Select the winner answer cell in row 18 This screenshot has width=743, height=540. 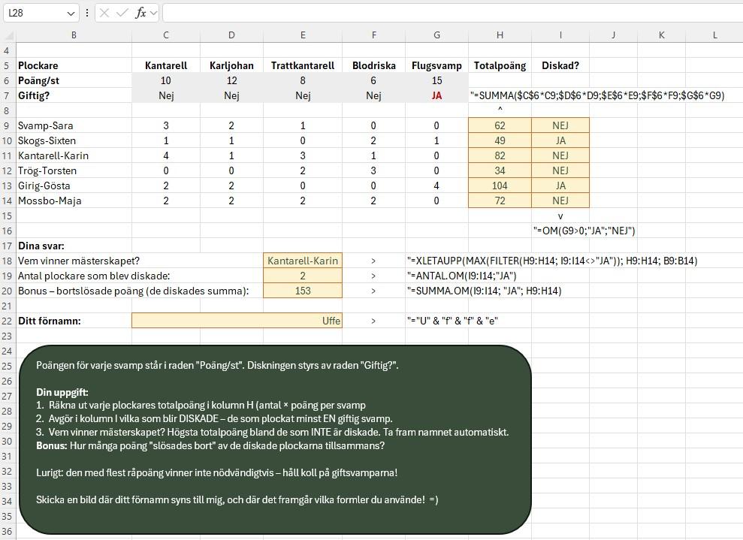click(303, 261)
